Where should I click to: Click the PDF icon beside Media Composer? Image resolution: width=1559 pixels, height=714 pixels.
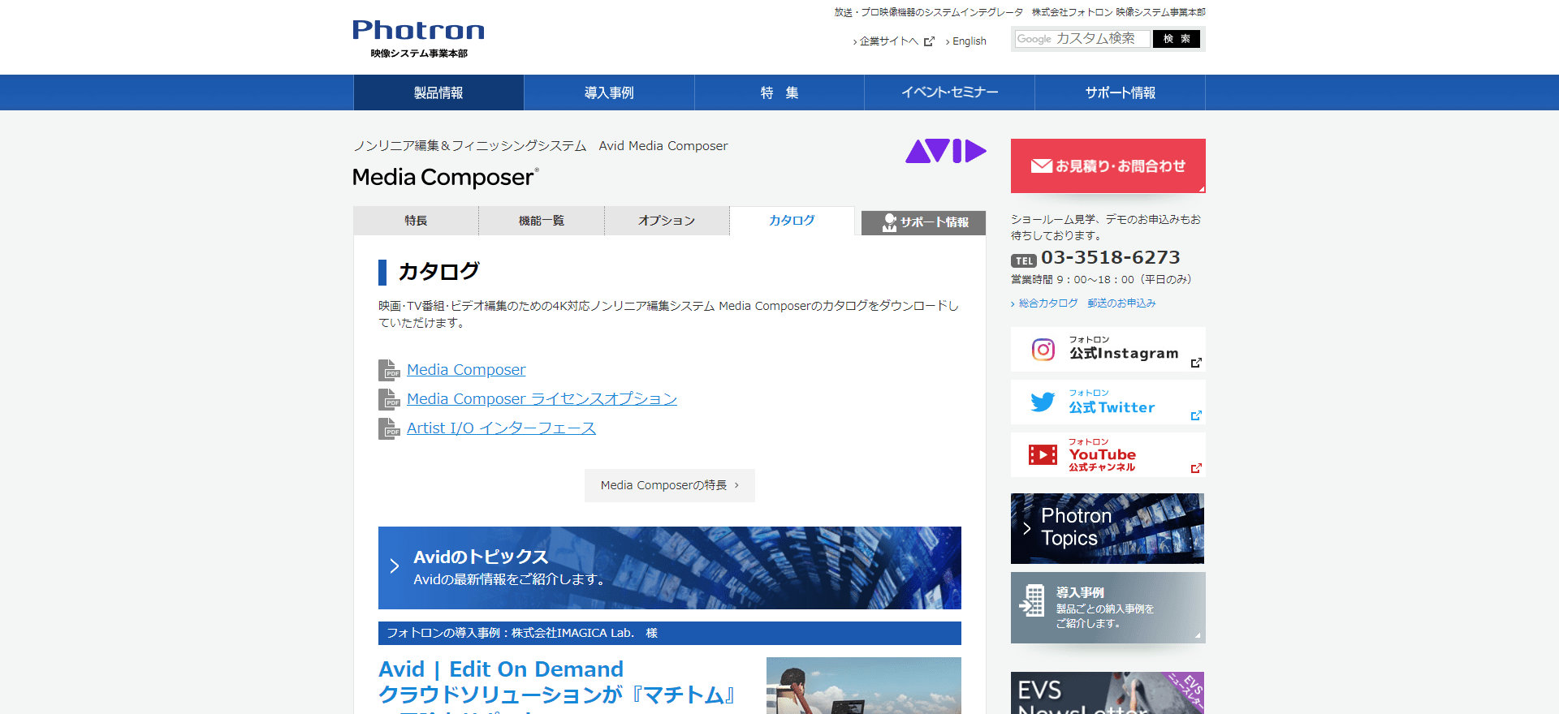click(x=389, y=370)
